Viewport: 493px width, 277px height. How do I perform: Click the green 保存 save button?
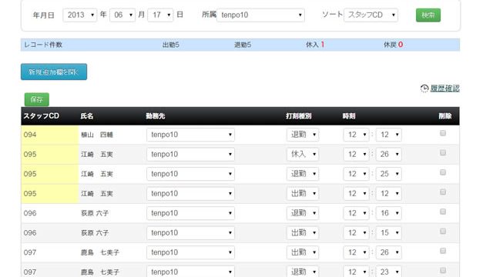tap(37, 99)
